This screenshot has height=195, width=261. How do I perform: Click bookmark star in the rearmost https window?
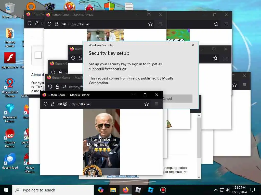[x=216, y=24]
